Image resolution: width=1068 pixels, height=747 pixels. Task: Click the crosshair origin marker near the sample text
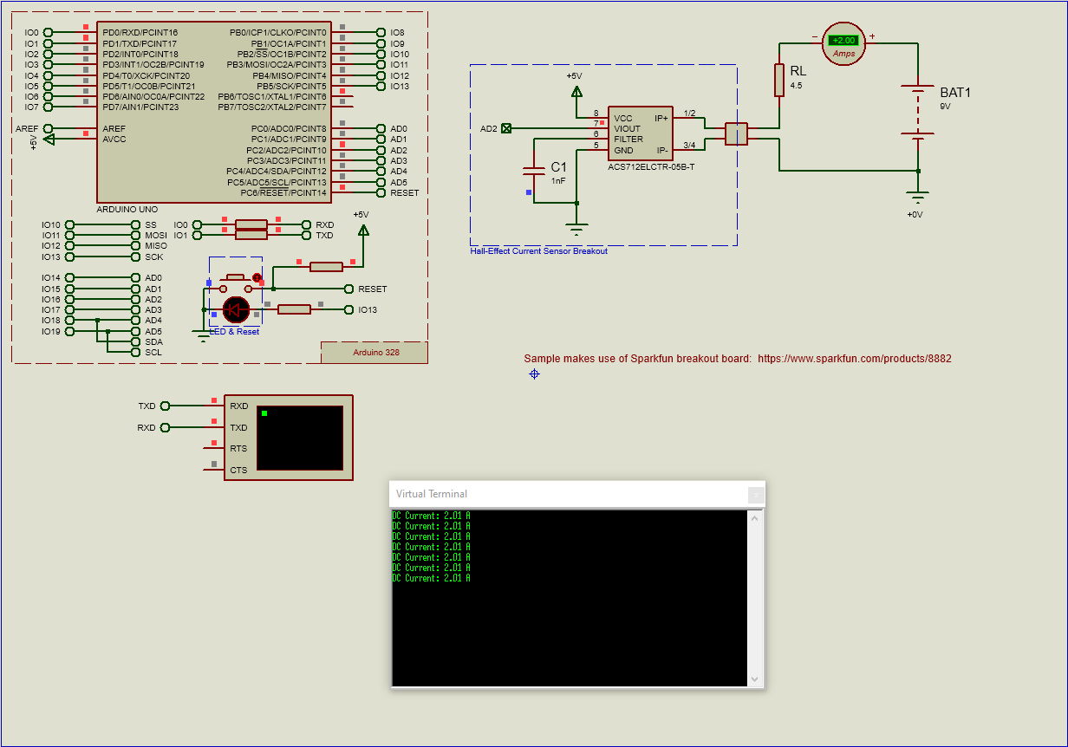click(x=534, y=373)
